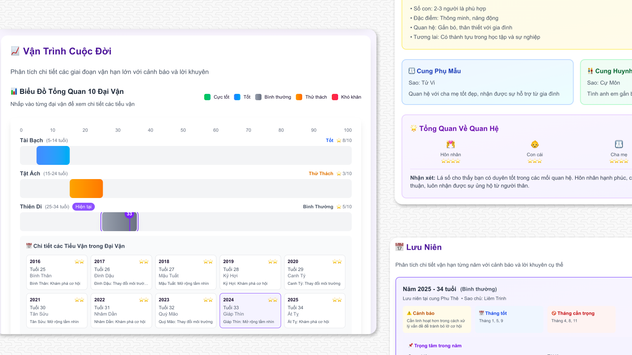Image resolution: width=632 pixels, height=355 pixels.
Task: Click the Hôn nhân couple icon
Action: [x=451, y=144]
